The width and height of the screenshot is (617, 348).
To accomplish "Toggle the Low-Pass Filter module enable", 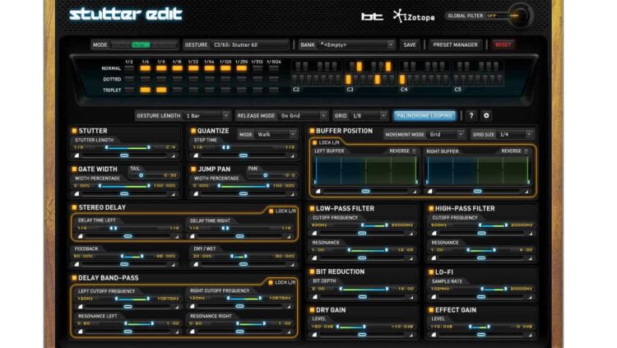I will tap(312, 208).
